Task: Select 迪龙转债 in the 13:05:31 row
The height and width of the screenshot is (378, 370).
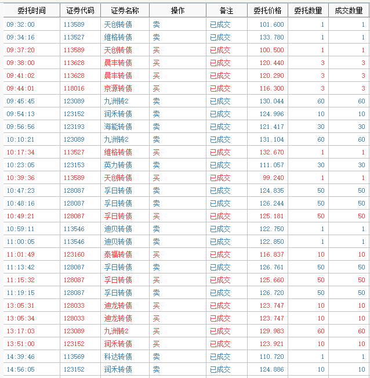Action: point(118,305)
